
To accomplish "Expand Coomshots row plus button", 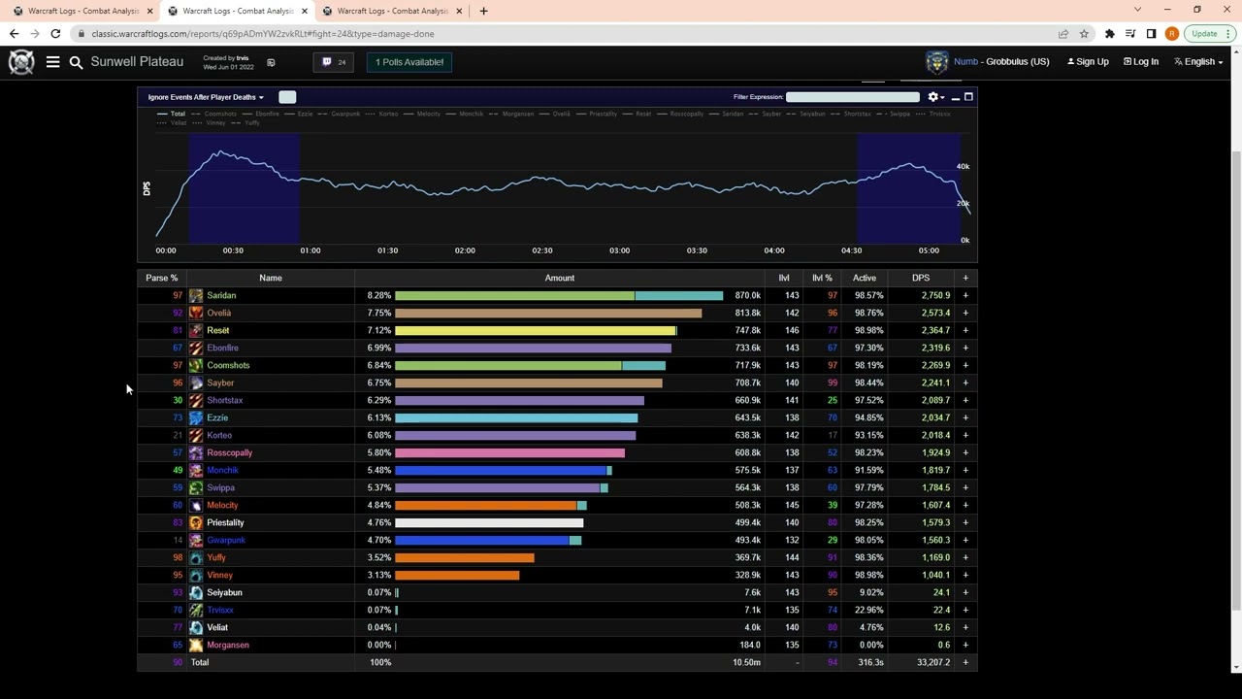I will pyautogui.click(x=965, y=365).
